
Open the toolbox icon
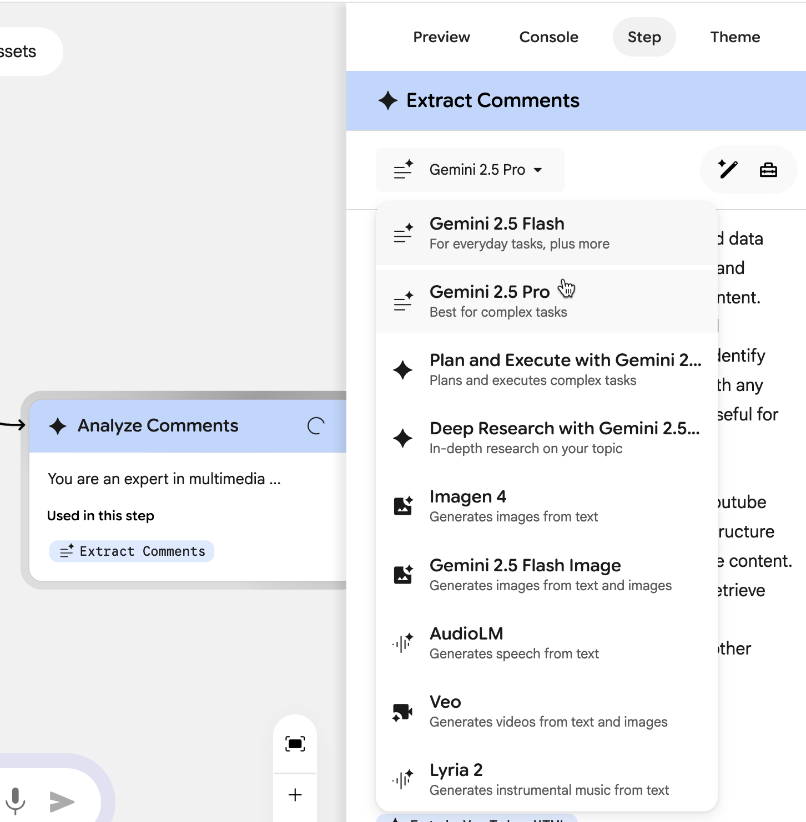point(768,170)
